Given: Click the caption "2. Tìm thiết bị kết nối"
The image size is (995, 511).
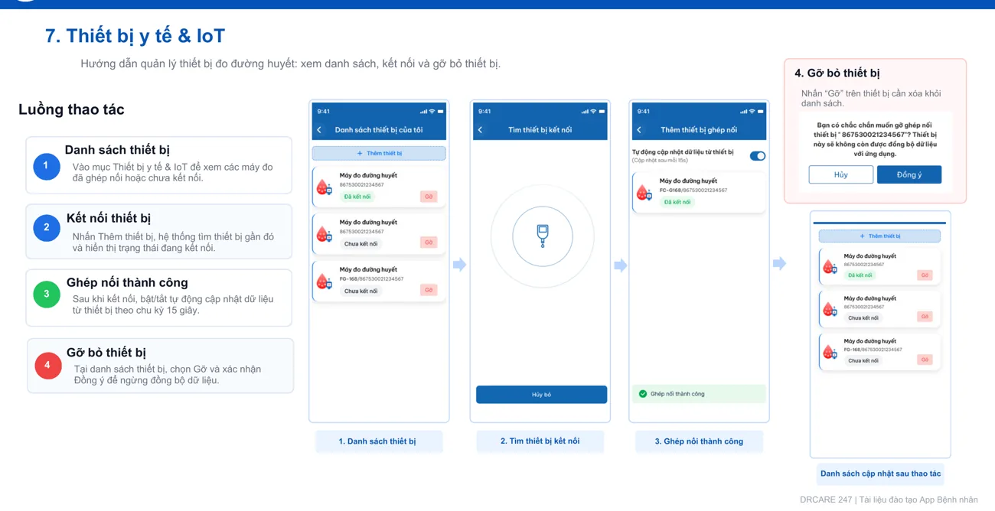Looking at the screenshot, I should (x=540, y=441).
